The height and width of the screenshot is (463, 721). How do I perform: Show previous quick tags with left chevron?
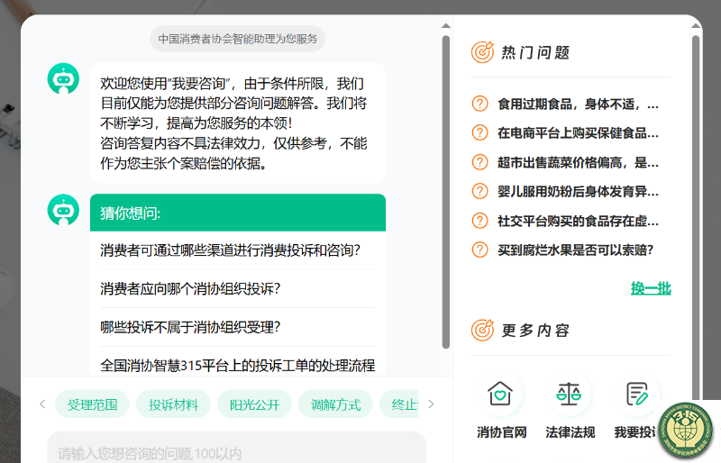pos(42,404)
